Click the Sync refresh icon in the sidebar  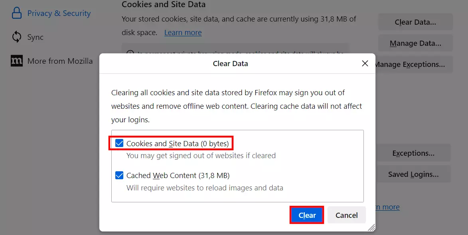point(16,37)
